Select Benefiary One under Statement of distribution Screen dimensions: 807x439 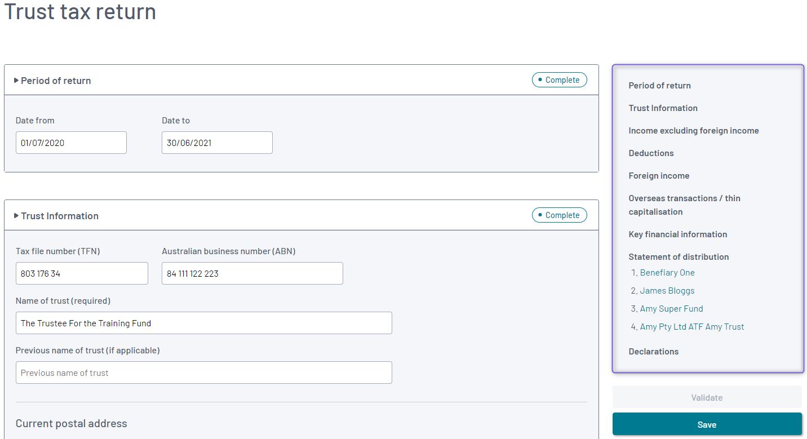pyautogui.click(x=667, y=272)
